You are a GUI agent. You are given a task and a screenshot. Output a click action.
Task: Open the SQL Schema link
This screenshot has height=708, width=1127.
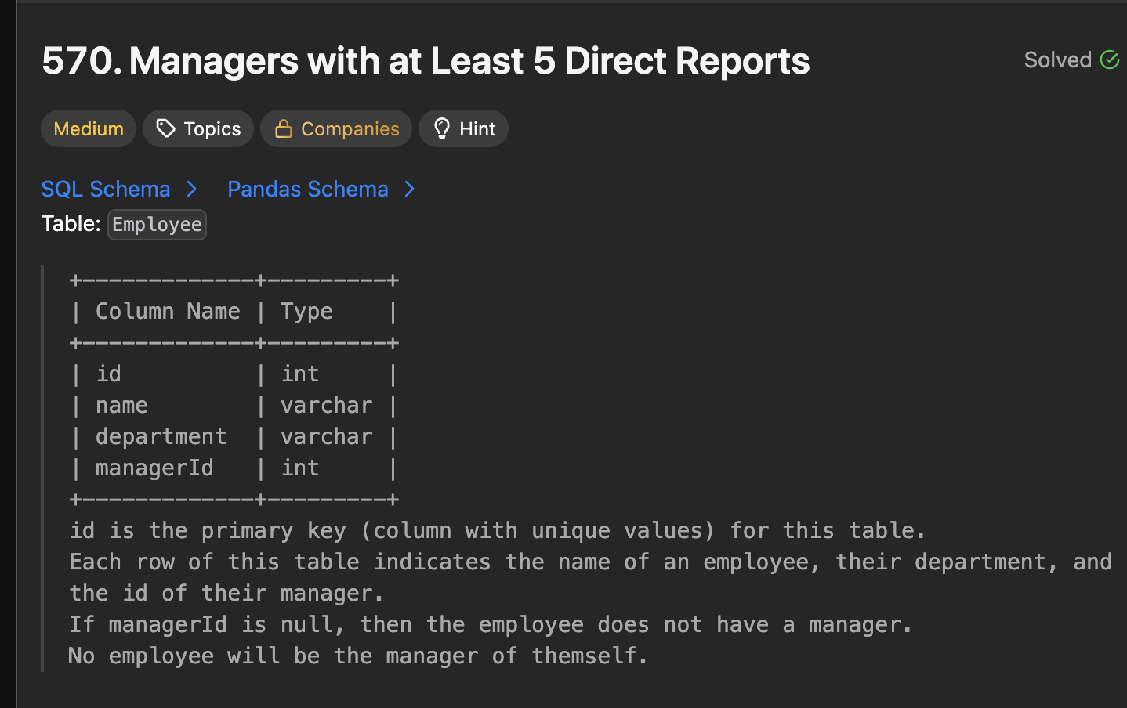[x=105, y=189]
